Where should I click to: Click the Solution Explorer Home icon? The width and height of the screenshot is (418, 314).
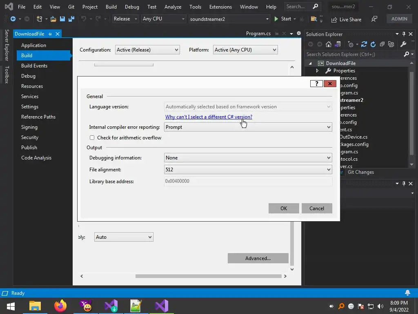(x=329, y=44)
